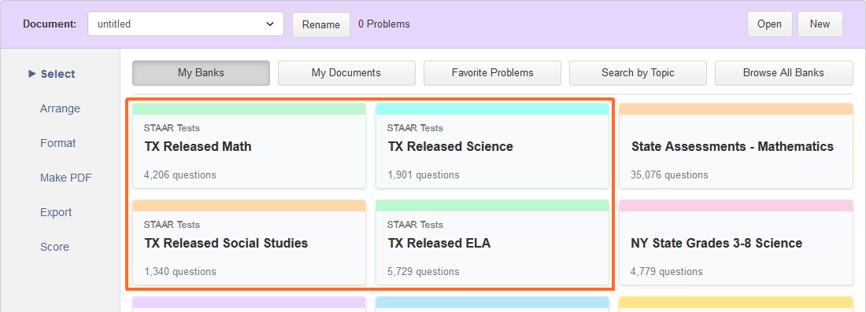Open the Browse All Banks tab
The image size is (866, 312).
pos(783,73)
